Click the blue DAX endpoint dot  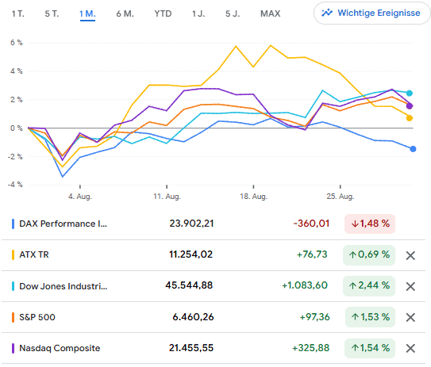pyautogui.click(x=413, y=149)
